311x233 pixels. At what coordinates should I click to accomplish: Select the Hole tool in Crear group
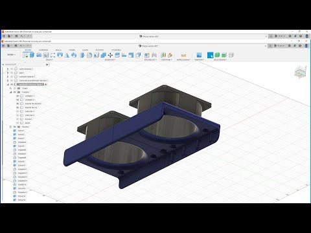(46, 55)
